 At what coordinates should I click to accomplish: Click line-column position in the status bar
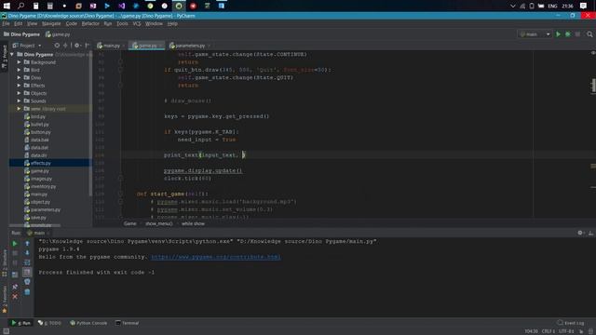[531, 331]
